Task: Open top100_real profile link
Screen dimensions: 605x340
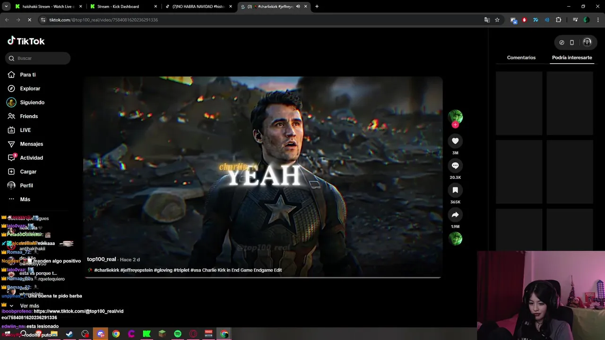Action: coord(102,259)
